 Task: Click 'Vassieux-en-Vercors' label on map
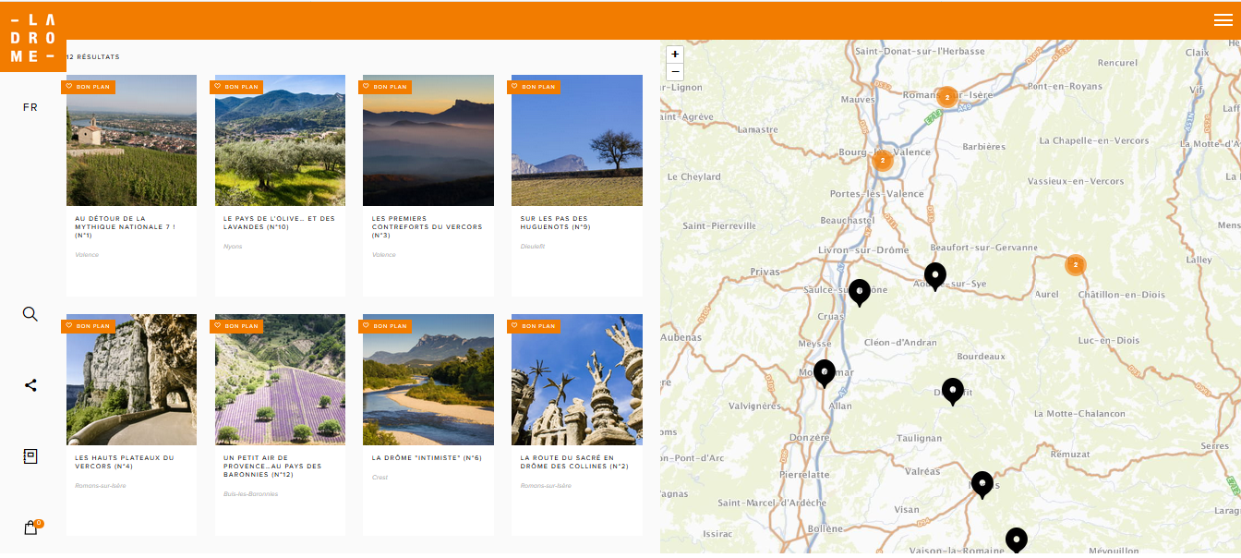pyautogui.click(x=1076, y=182)
